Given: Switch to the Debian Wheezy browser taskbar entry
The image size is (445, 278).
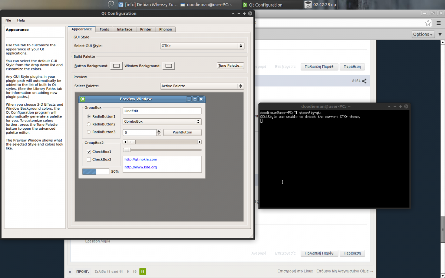Looking at the screenshot, I should click(148, 5).
